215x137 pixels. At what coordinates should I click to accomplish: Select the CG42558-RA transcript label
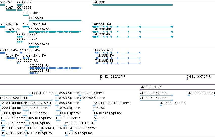point(28,39)
